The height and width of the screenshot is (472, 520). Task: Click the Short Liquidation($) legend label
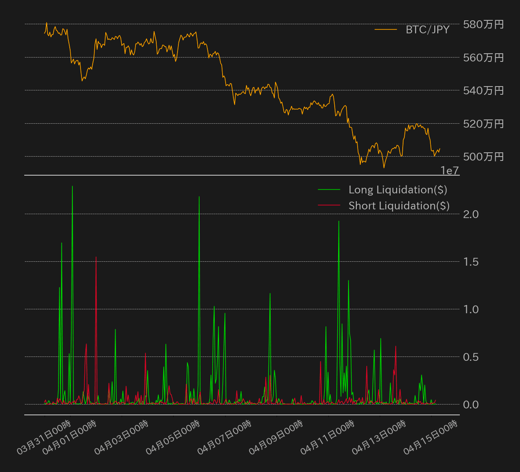(x=399, y=205)
